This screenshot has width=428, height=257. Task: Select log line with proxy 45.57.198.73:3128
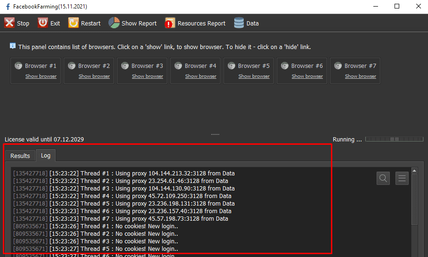[x=121, y=218]
